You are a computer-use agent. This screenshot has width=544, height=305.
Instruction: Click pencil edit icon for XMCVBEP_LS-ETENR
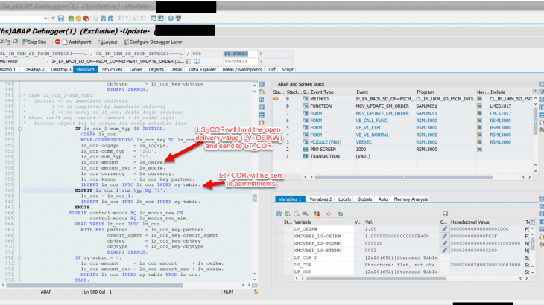445,250
